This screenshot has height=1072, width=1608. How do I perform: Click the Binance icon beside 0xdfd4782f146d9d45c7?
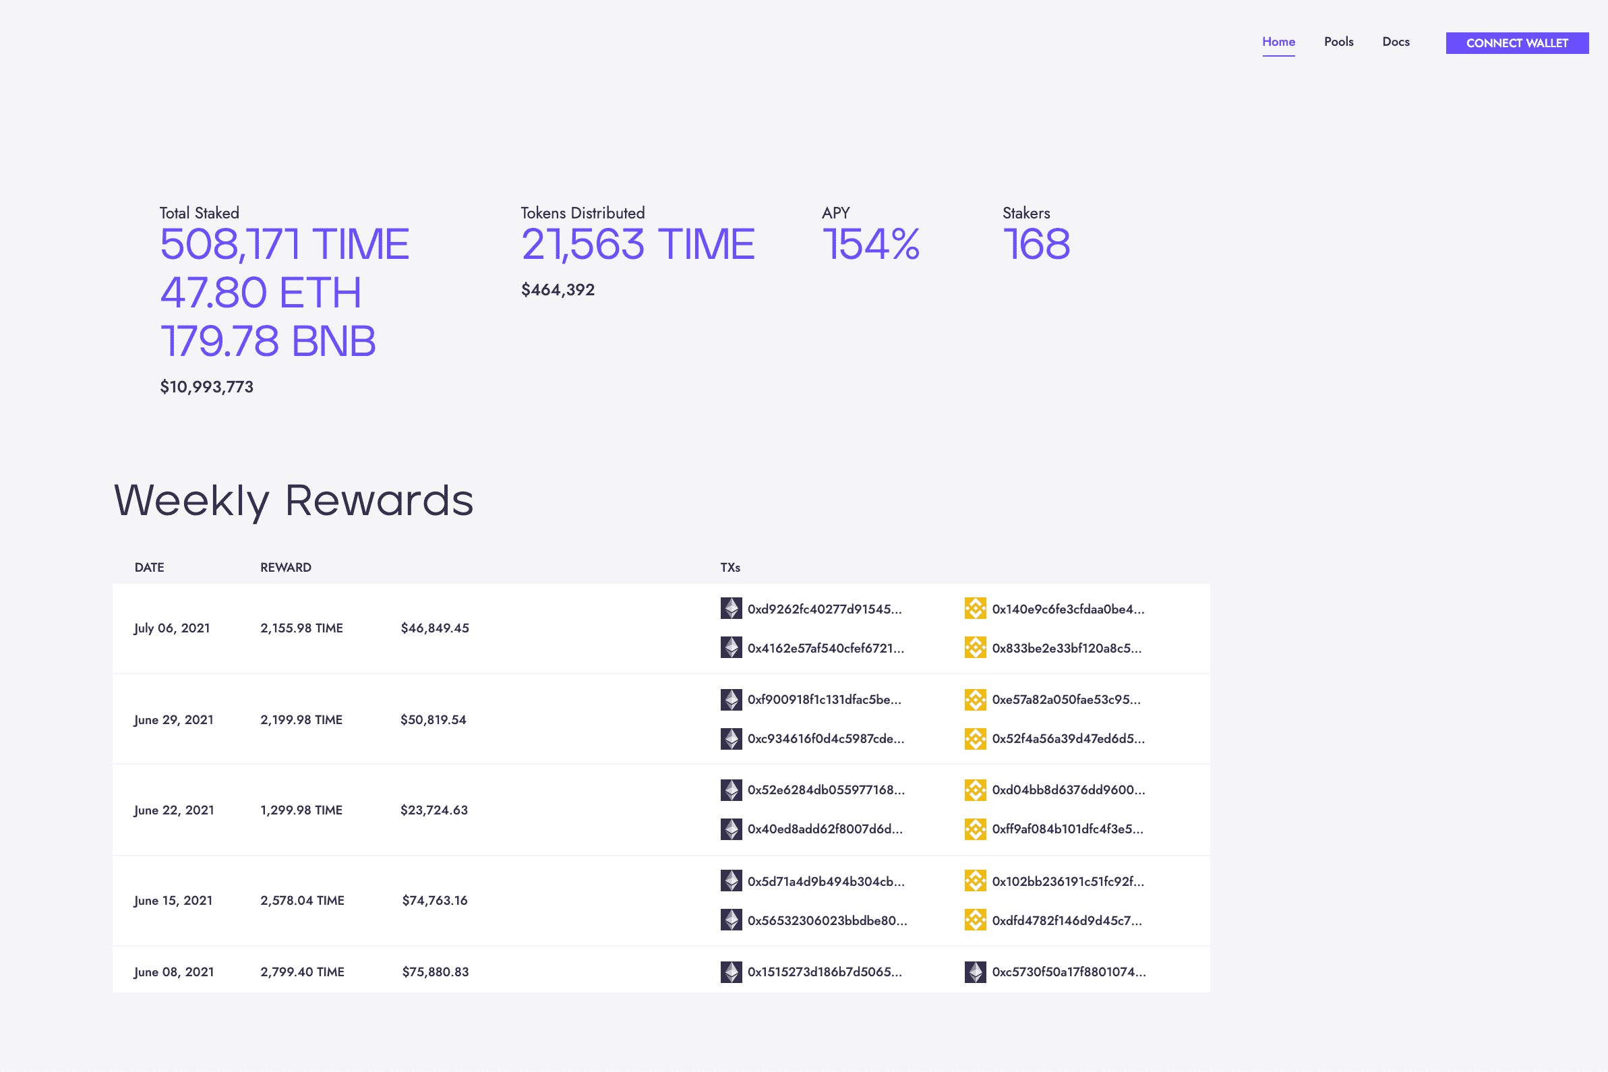click(974, 920)
